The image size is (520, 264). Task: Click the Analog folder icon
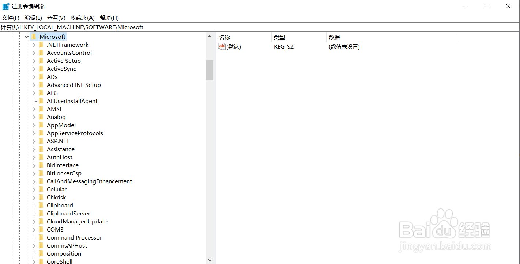[x=41, y=117]
